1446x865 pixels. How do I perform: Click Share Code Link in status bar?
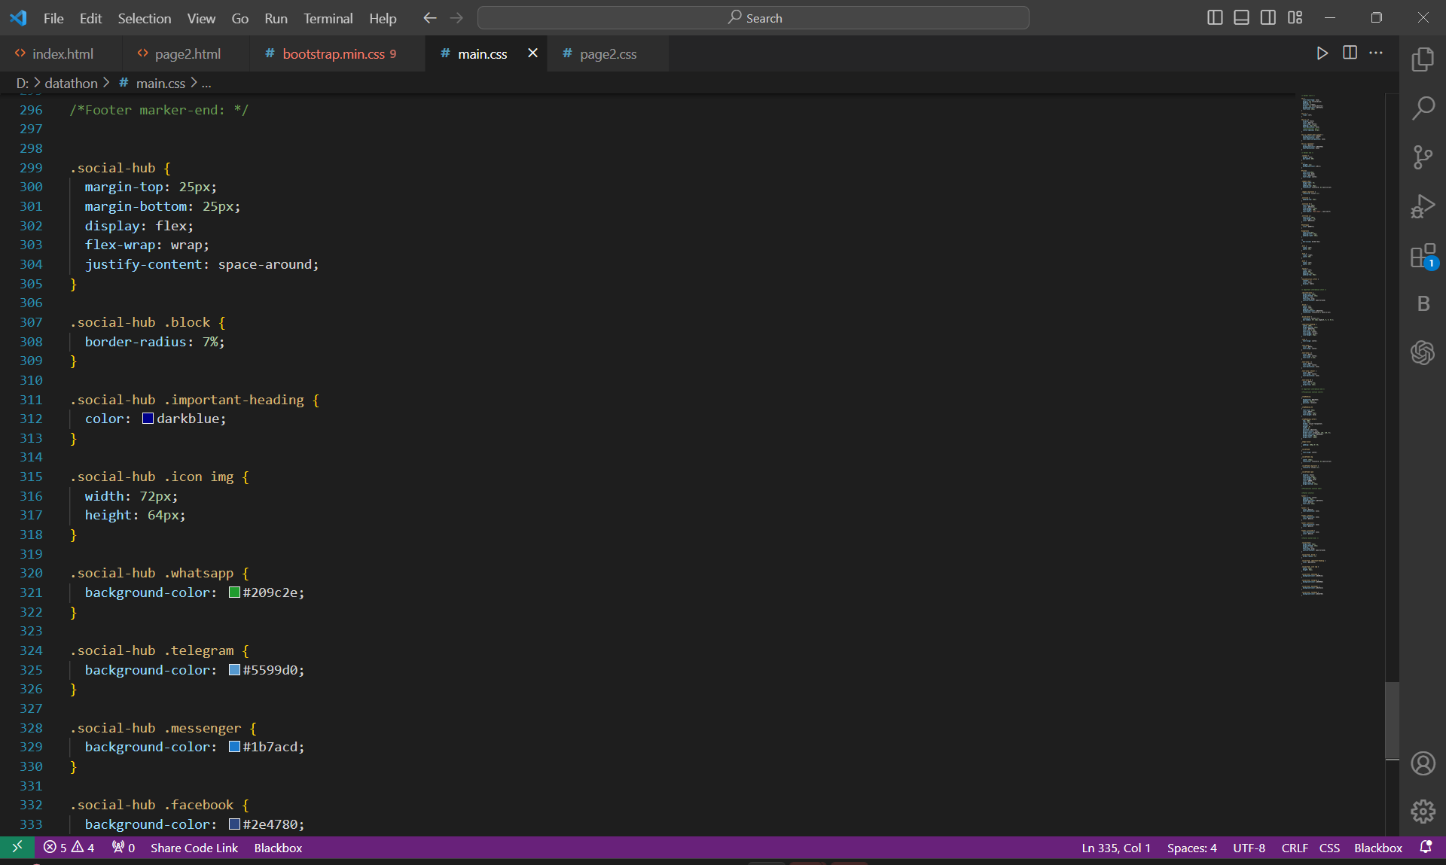(x=194, y=848)
